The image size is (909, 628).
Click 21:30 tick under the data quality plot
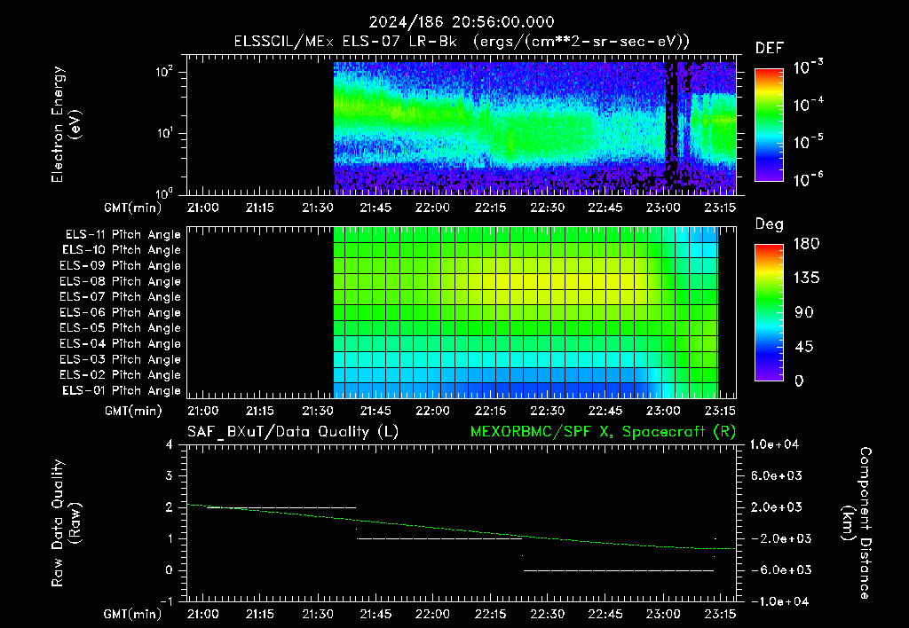coord(318,614)
